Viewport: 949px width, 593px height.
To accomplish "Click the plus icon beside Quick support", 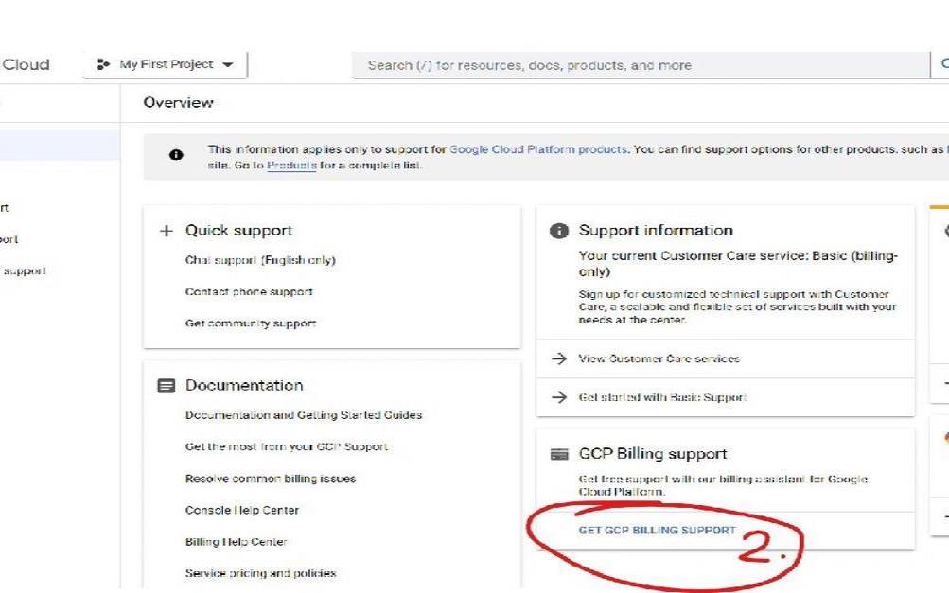I will click(166, 231).
